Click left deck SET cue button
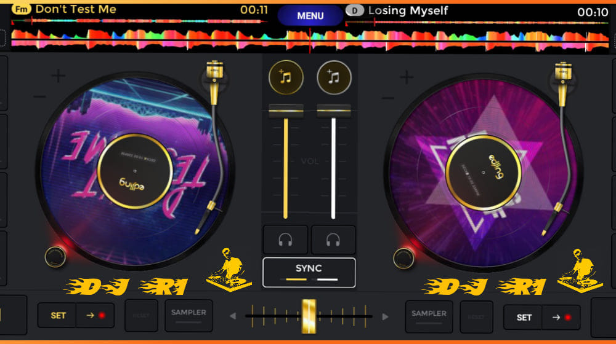 coord(57,315)
